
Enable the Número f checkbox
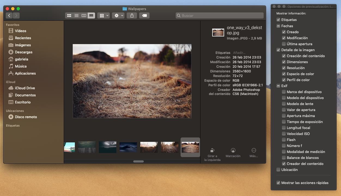pyautogui.click(x=284, y=146)
